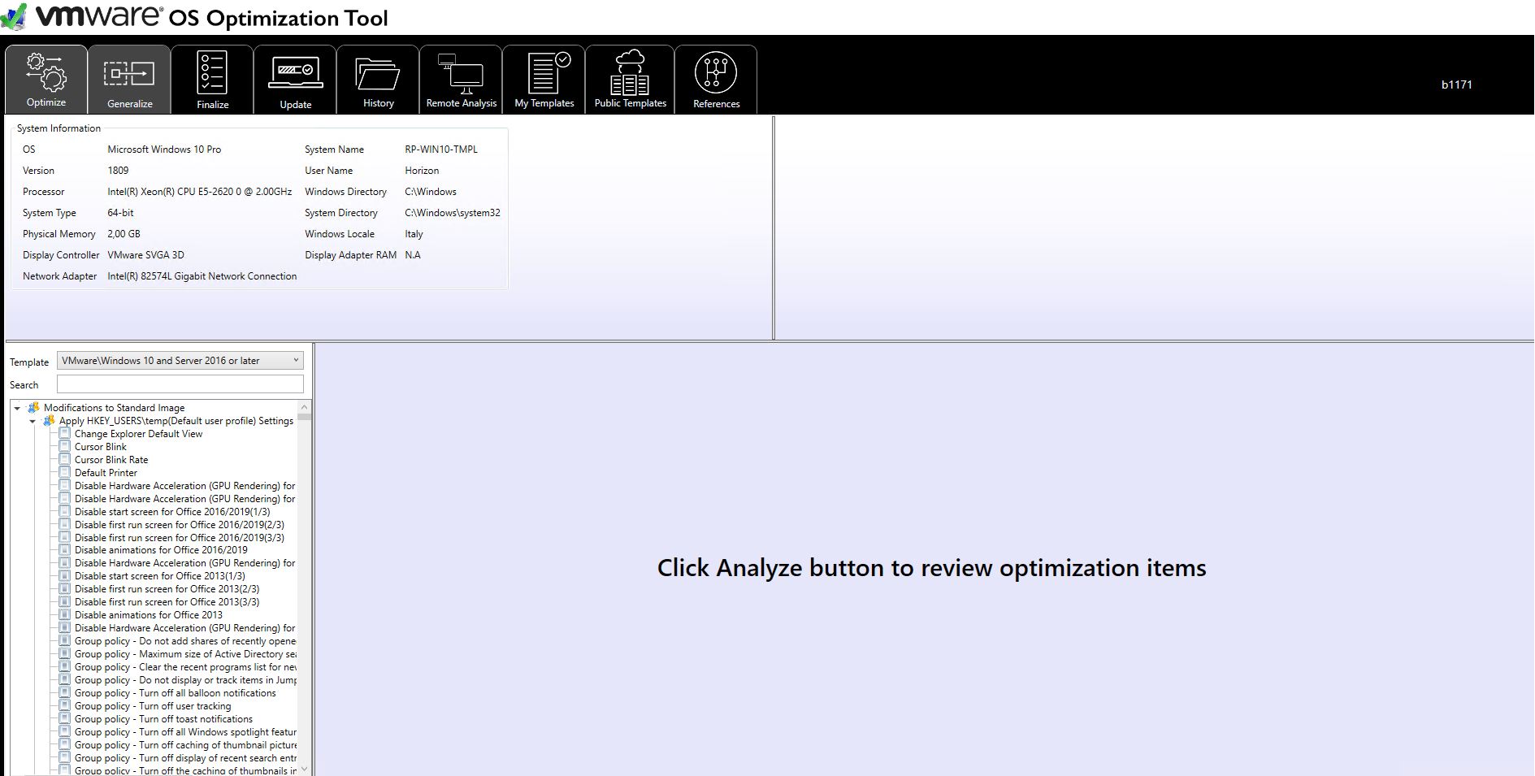Select Disable first run screen for Office 2013(2/3)
The image size is (1535, 776).
167,588
